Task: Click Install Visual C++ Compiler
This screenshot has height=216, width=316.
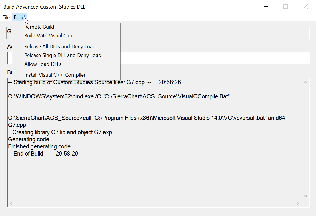Action: (55, 75)
